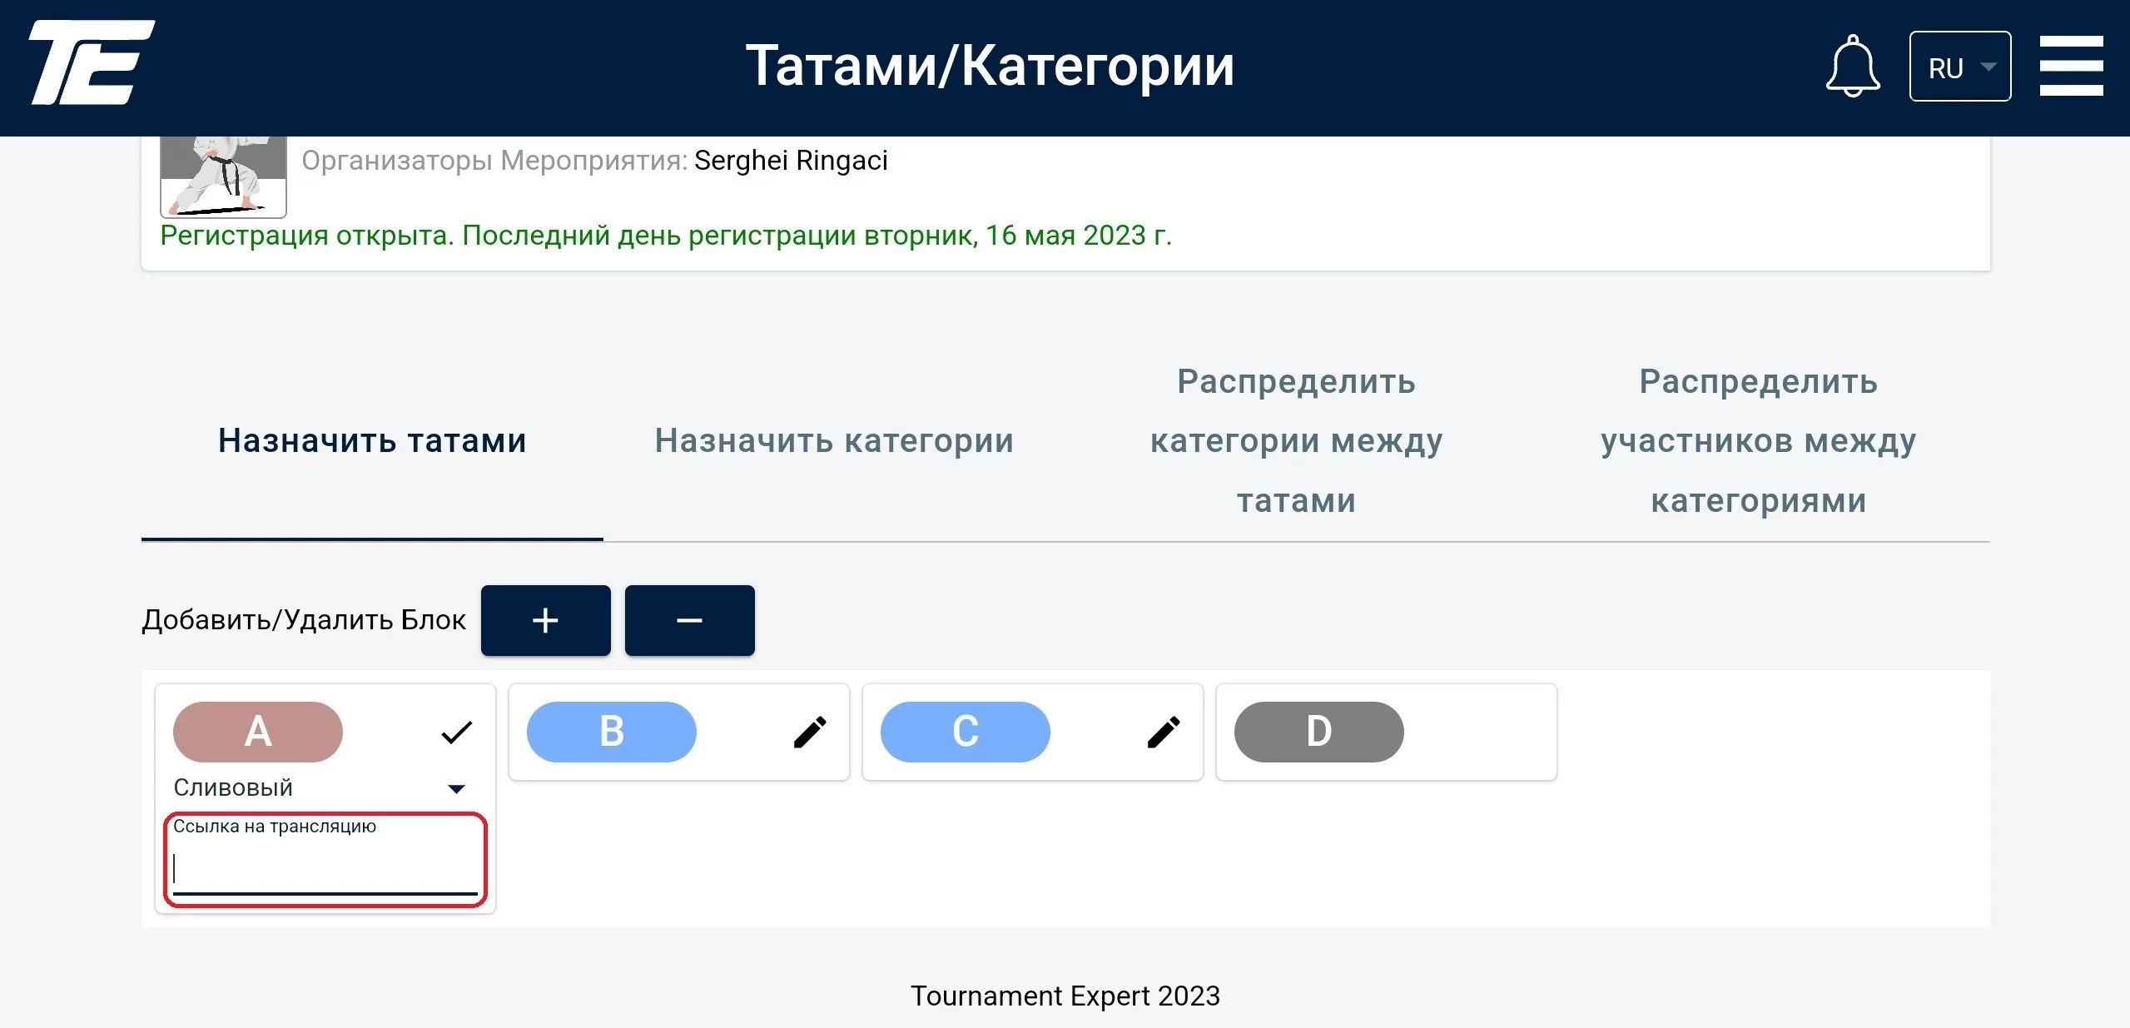This screenshot has height=1028, width=2130.
Task: Switch to Назначить категории tab
Action: click(x=834, y=440)
